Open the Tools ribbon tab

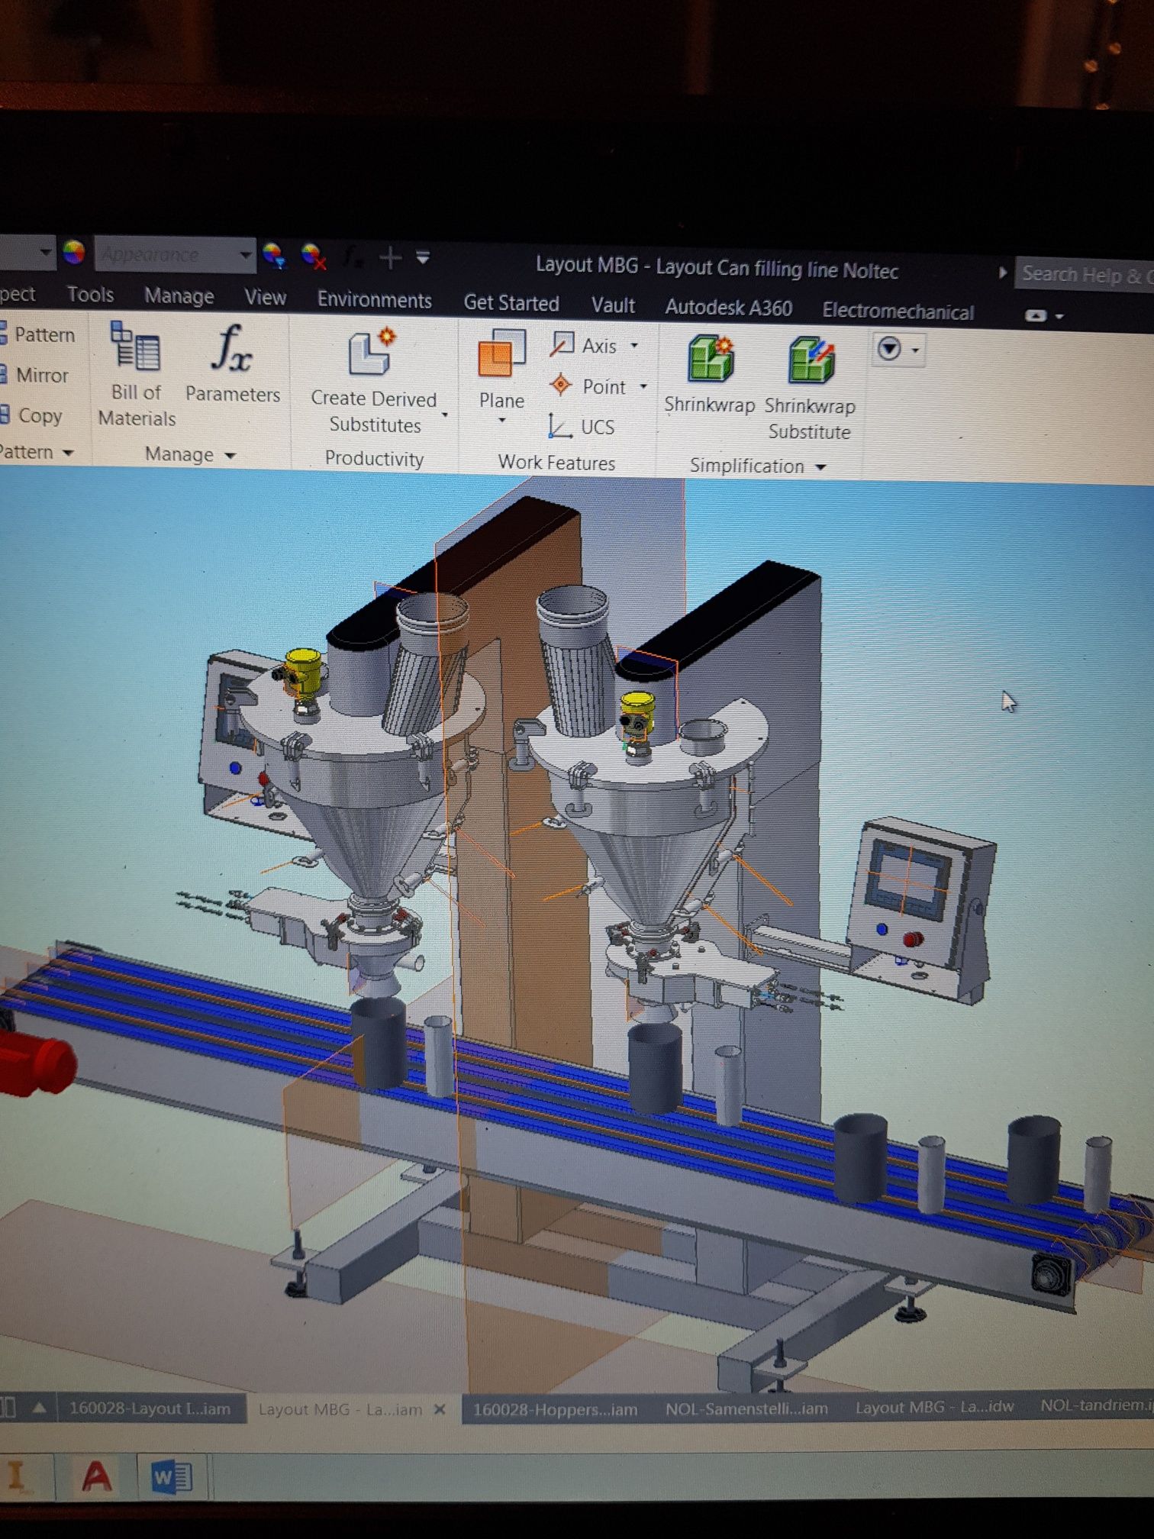pyautogui.click(x=90, y=295)
